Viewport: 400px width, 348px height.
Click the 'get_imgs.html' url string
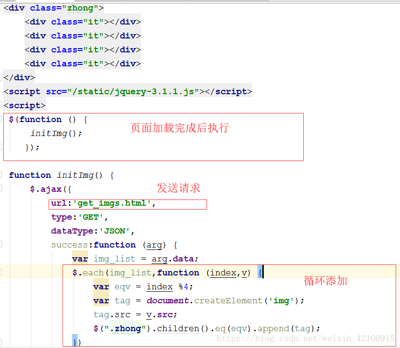click(x=112, y=203)
